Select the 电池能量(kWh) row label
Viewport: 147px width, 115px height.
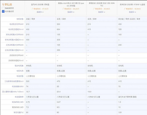tap(18, 86)
